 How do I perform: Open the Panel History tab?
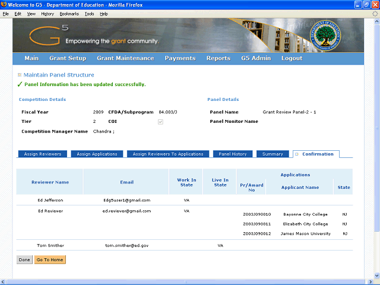point(233,154)
